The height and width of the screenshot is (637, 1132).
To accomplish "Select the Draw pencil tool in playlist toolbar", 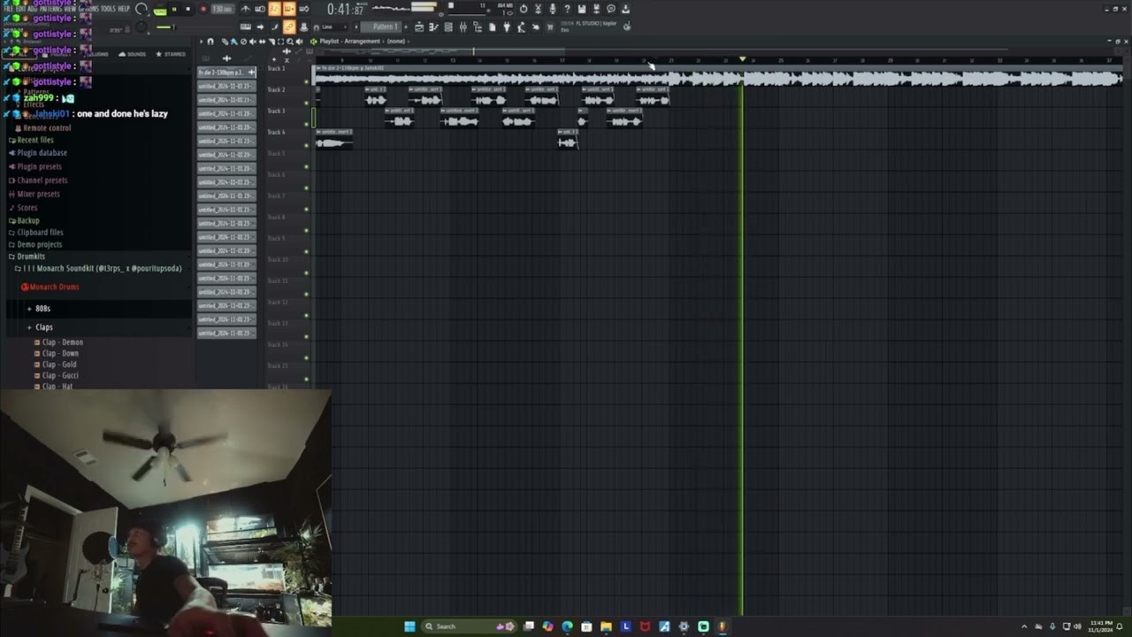I will click(x=225, y=42).
